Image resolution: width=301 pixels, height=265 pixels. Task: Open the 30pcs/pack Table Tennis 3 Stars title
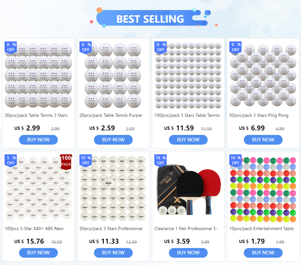point(36,115)
